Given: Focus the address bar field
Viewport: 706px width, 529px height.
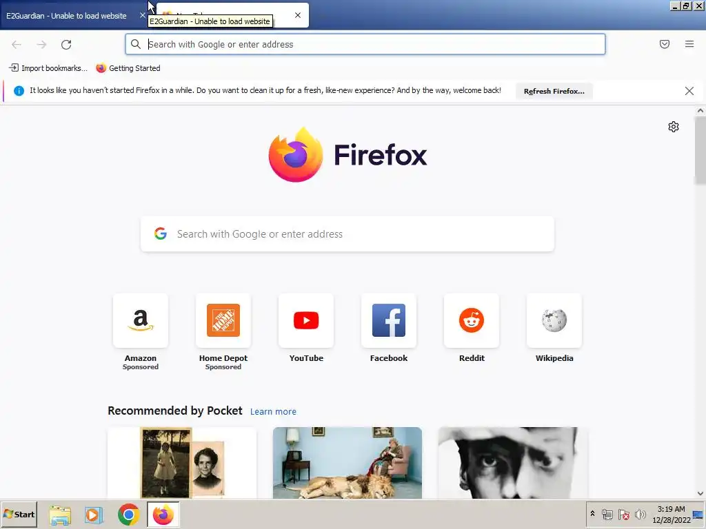Looking at the screenshot, I should [x=365, y=44].
